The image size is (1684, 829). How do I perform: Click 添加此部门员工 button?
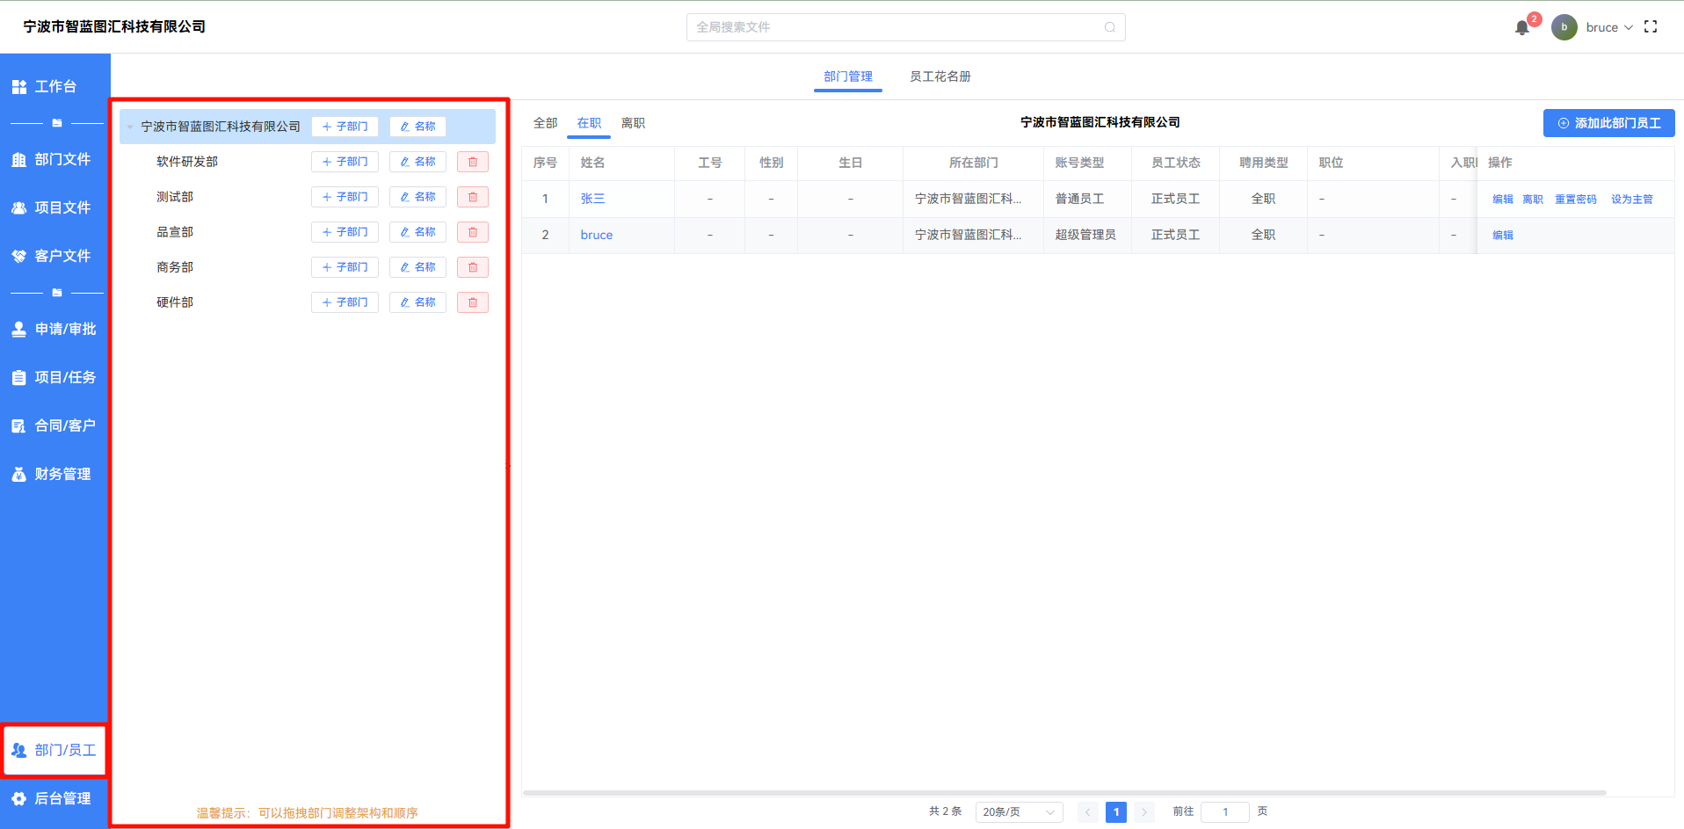[1608, 123]
